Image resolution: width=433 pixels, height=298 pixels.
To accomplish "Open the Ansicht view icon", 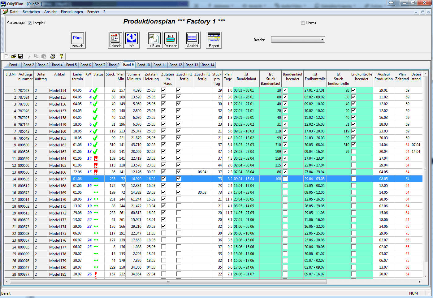I will point(192,40).
